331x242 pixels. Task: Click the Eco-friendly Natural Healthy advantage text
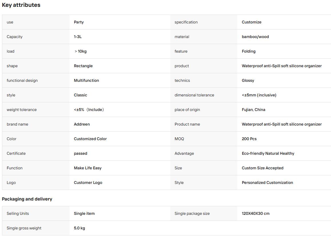click(x=268, y=153)
